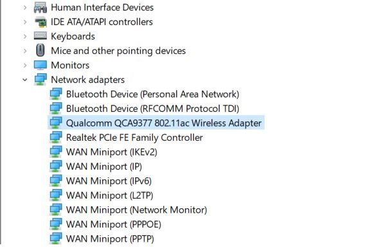Viewport: 369px width, 252px height.
Task: Select Bluetooth Device (Personal Area Network)
Action: point(152,94)
